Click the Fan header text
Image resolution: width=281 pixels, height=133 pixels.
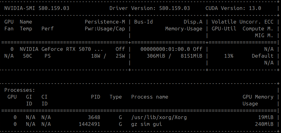[x=9, y=29]
